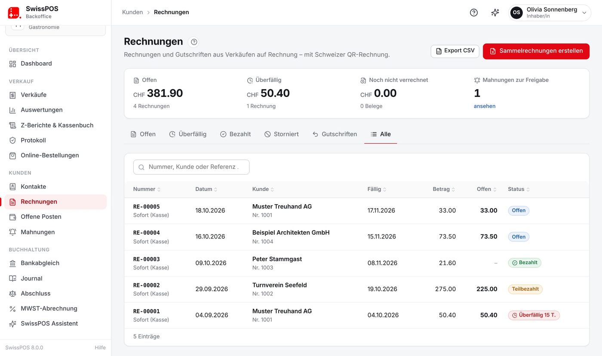
Task: Sort table by Betrag column
Action: [444, 189]
